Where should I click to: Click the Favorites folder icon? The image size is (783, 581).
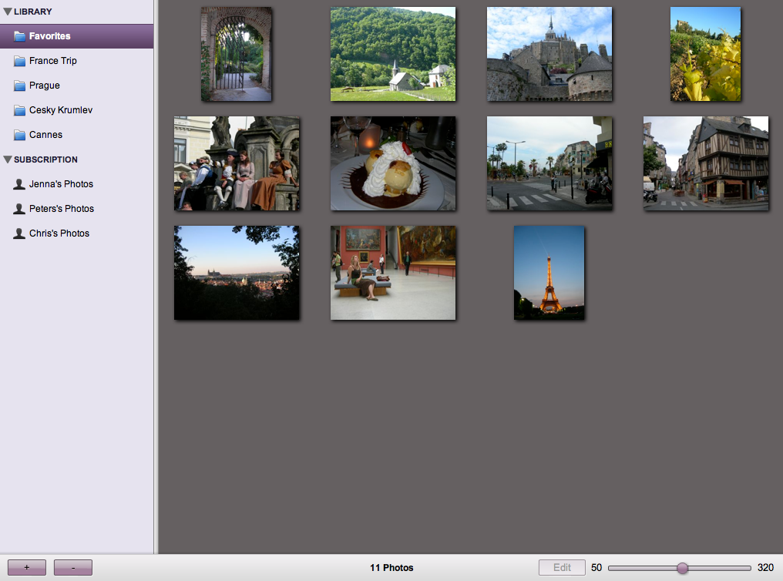click(x=20, y=36)
